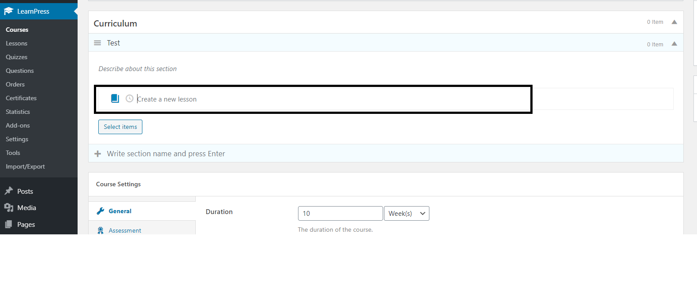Open Courses in LearnPress menu

17,30
